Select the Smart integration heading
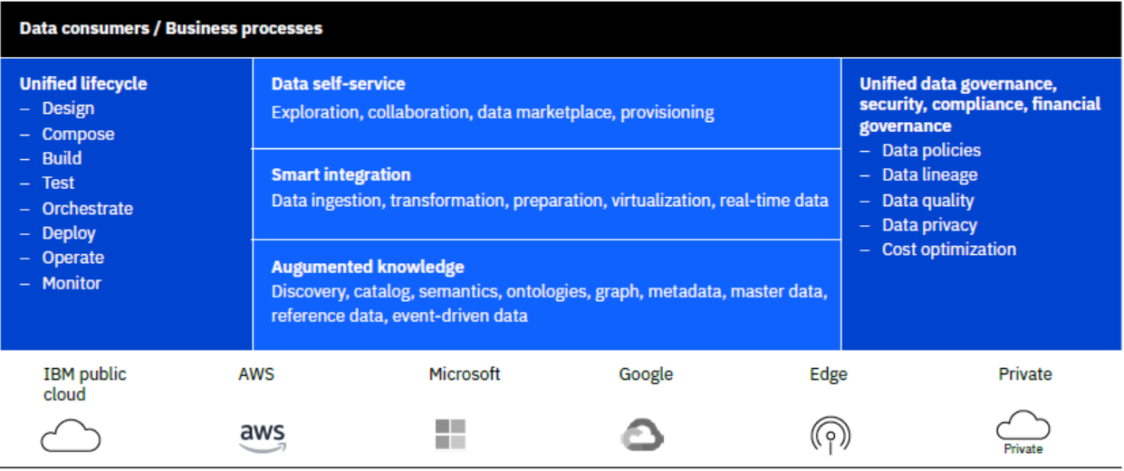 (341, 174)
